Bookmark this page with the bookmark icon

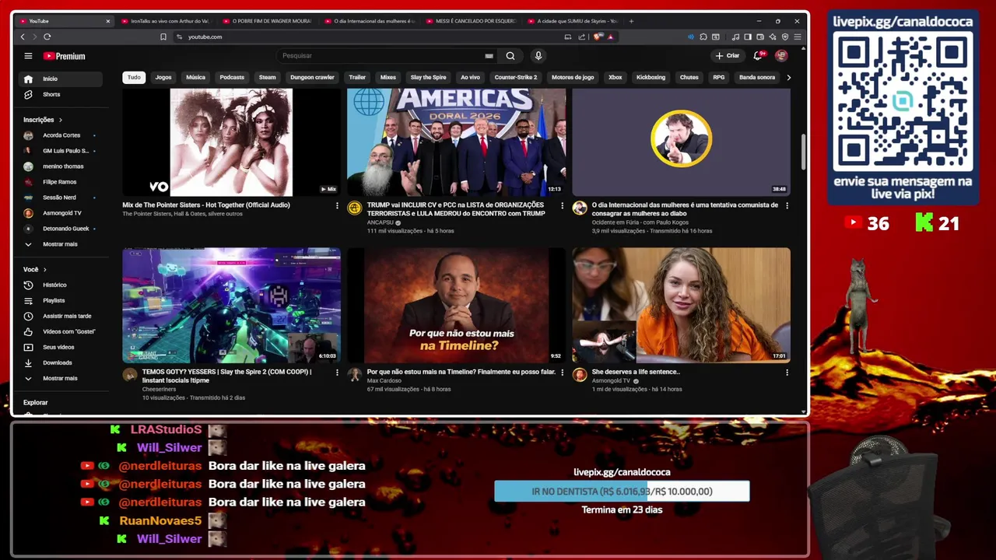[x=163, y=37]
